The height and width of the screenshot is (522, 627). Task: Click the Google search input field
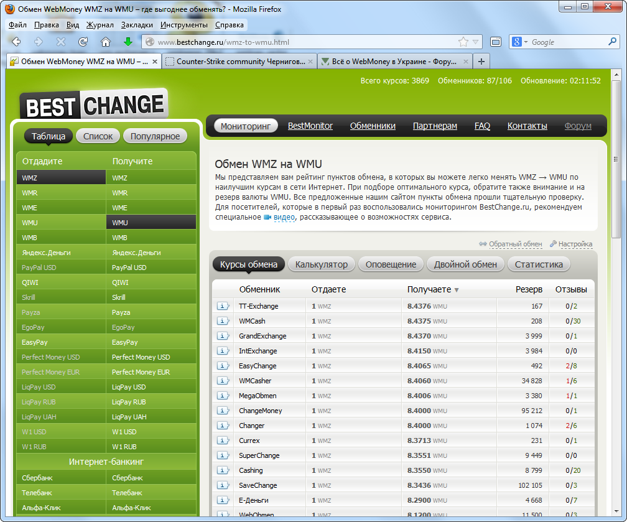pos(568,42)
